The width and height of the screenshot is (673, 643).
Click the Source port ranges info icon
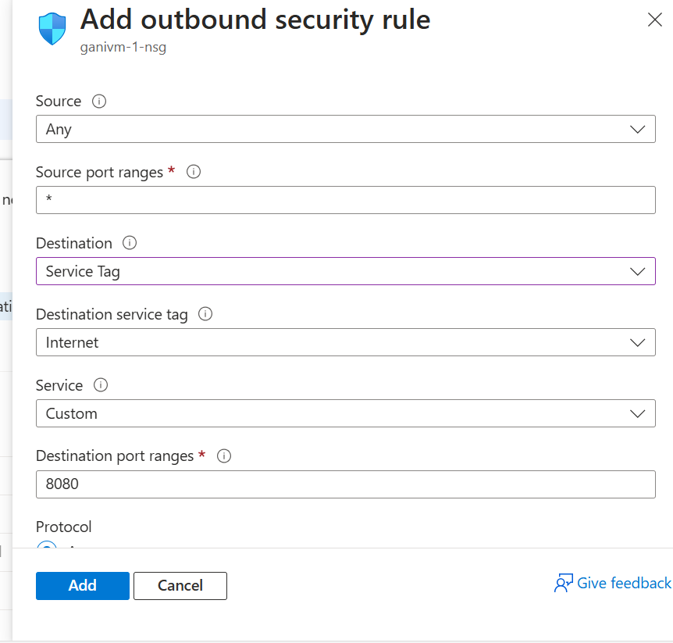[193, 172]
